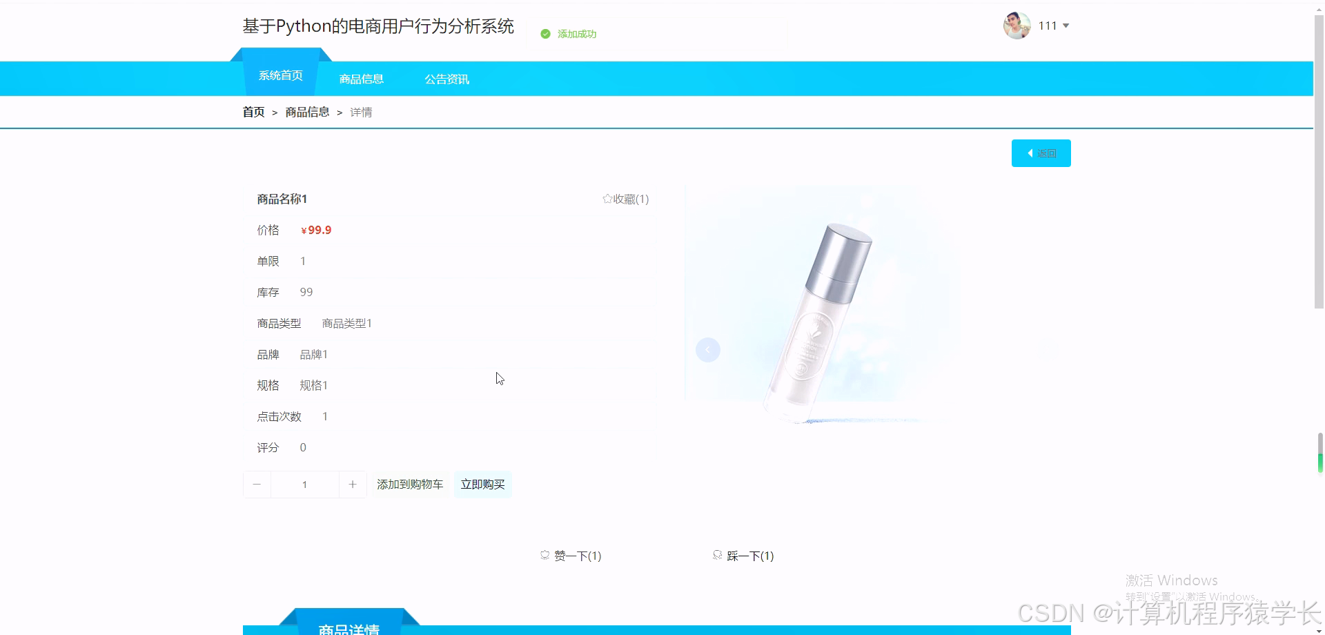
Task: Click the green checkmark icon in 添加成功 toast
Action: [x=544, y=33]
